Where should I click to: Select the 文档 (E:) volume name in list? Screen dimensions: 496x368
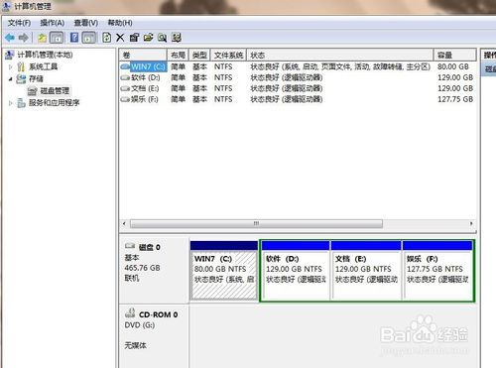point(145,88)
